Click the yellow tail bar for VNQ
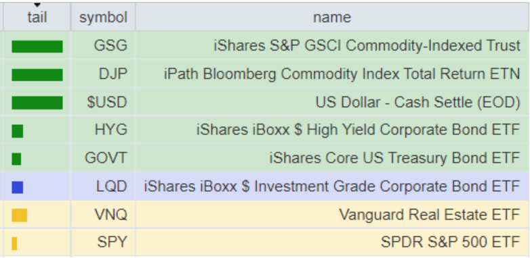 (x=19, y=215)
